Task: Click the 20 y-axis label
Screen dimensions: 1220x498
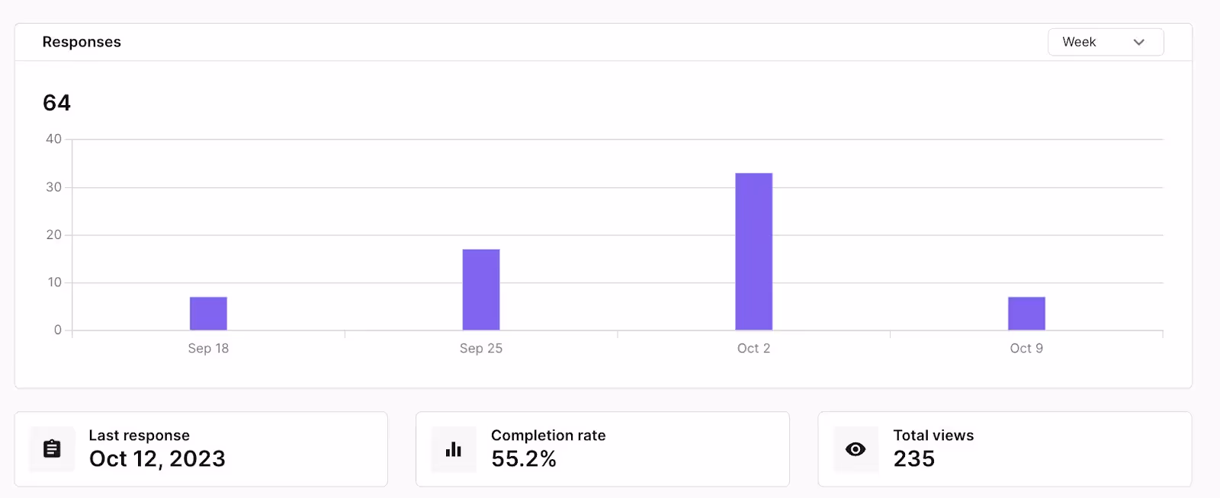Action: click(53, 235)
